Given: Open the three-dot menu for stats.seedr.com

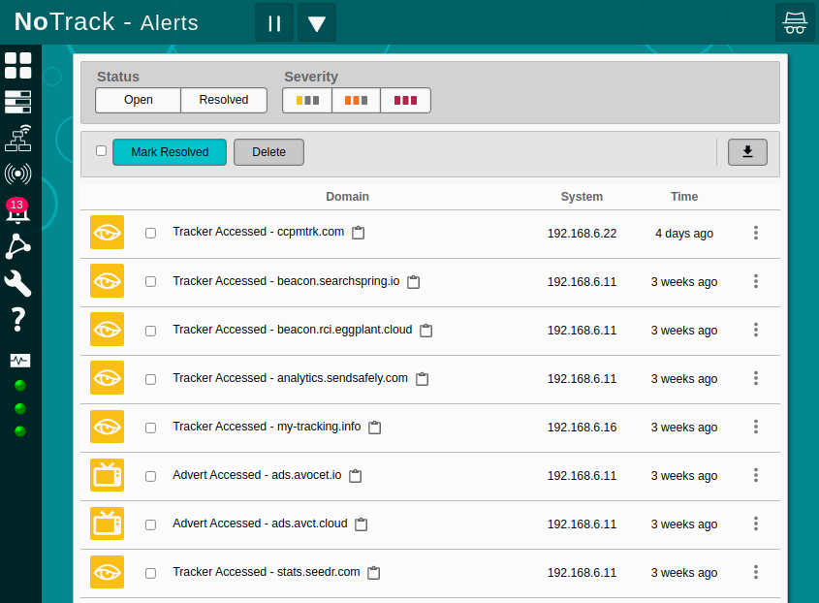Looking at the screenshot, I should coord(755,572).
